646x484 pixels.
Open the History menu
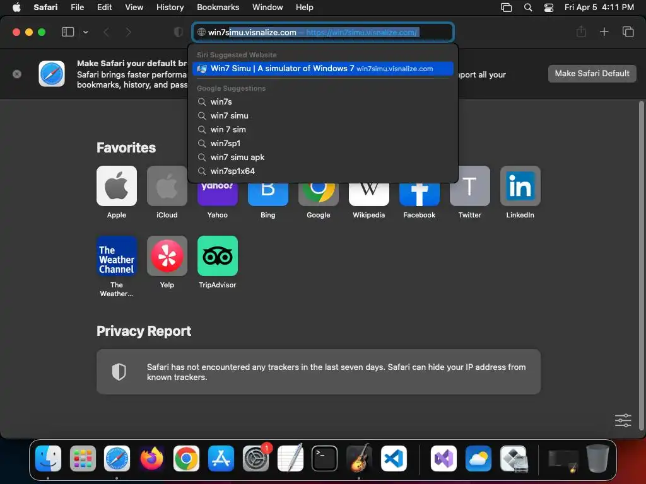click(170, 8)
